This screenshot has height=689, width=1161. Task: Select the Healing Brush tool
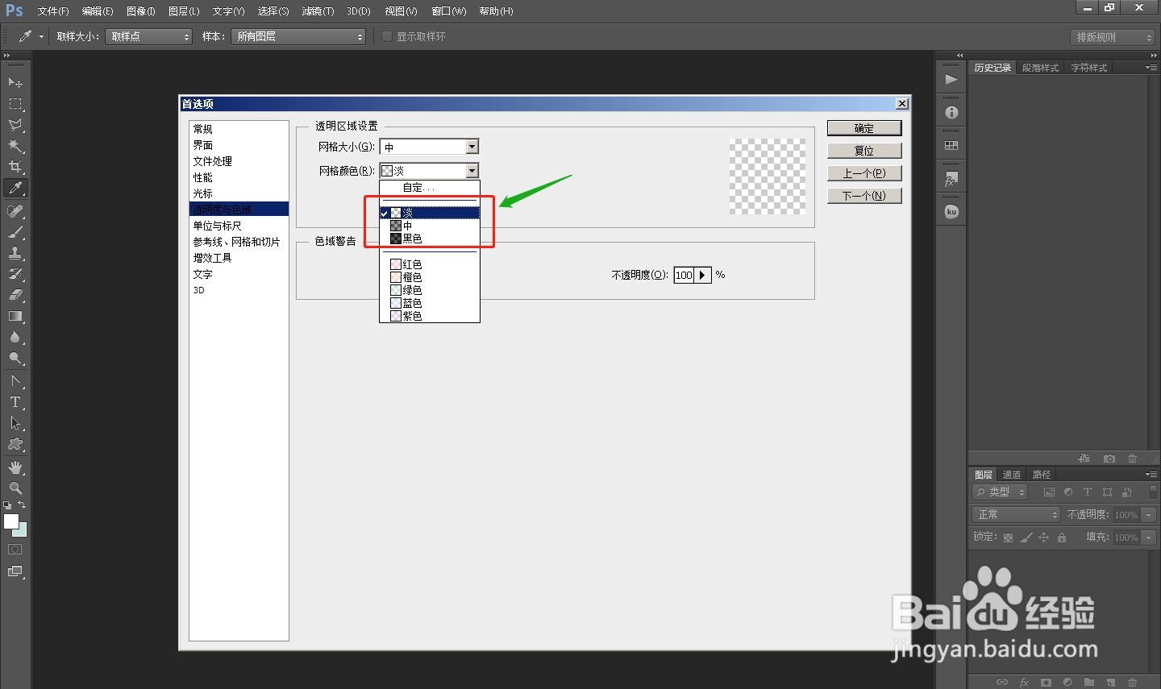pos(15,211)
